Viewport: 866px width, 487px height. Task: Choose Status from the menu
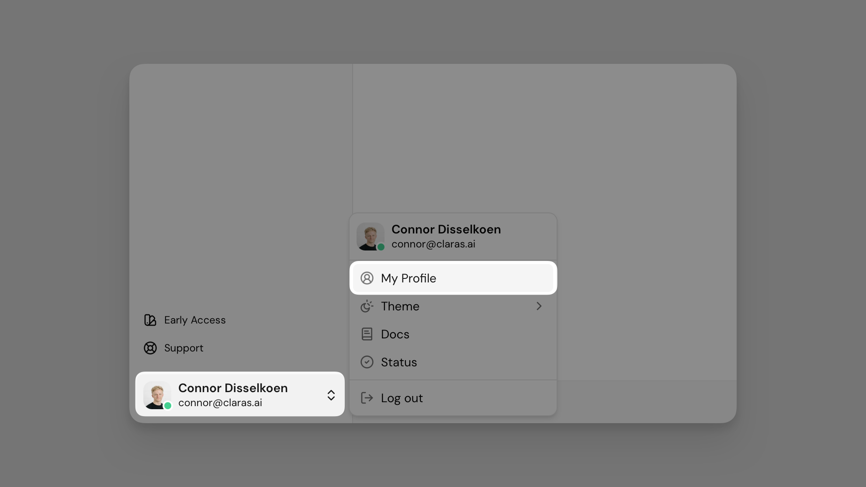[x=399, y=362]
